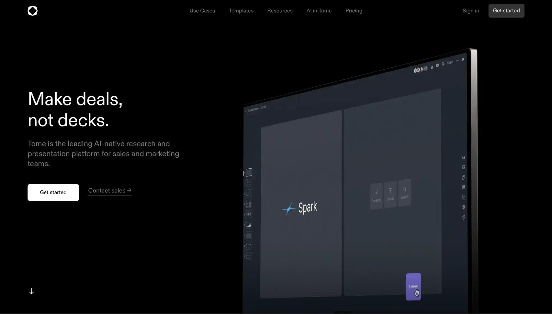Follow the Contact sales link
Viewport: 552px width, 314px height.
tap(110, 191)
